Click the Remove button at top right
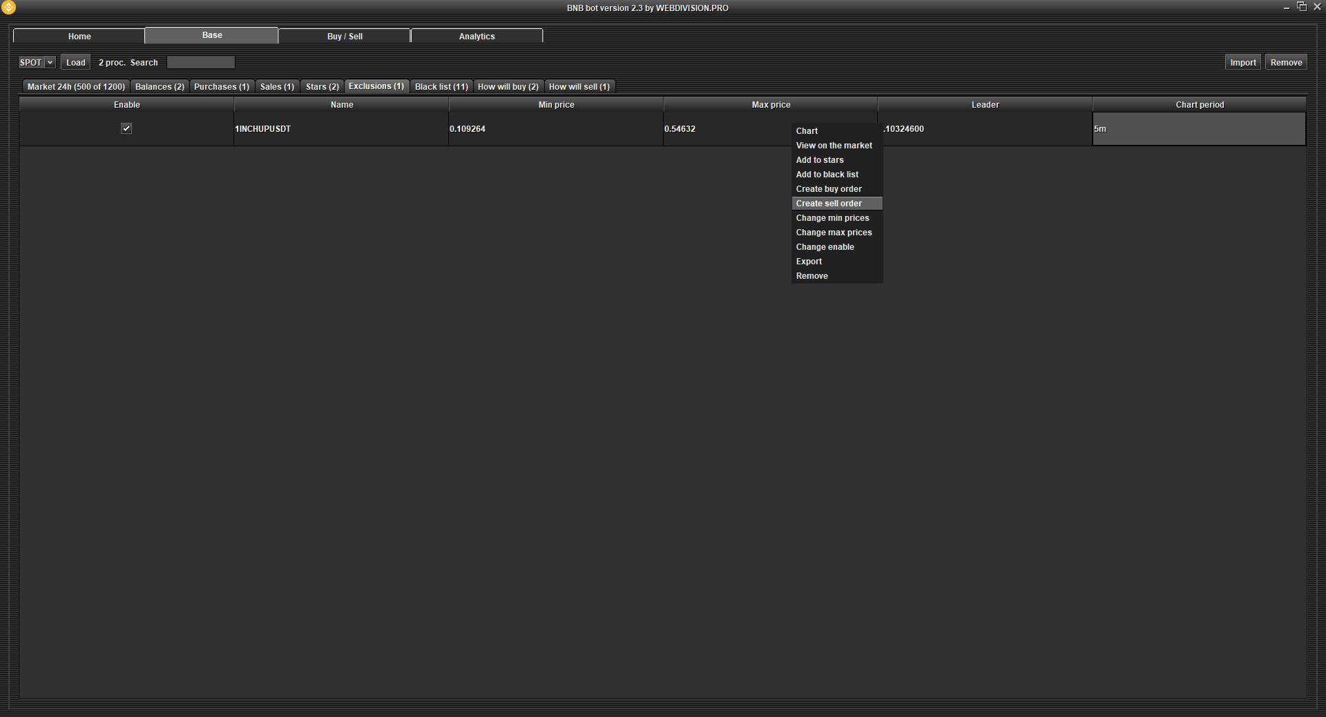Screen dimensions: 1326x717 [1286, 62]
